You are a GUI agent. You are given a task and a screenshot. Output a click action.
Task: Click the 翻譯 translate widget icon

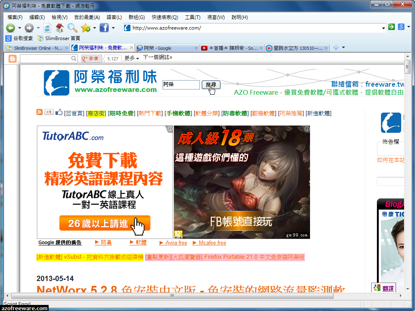pos(383,288)
